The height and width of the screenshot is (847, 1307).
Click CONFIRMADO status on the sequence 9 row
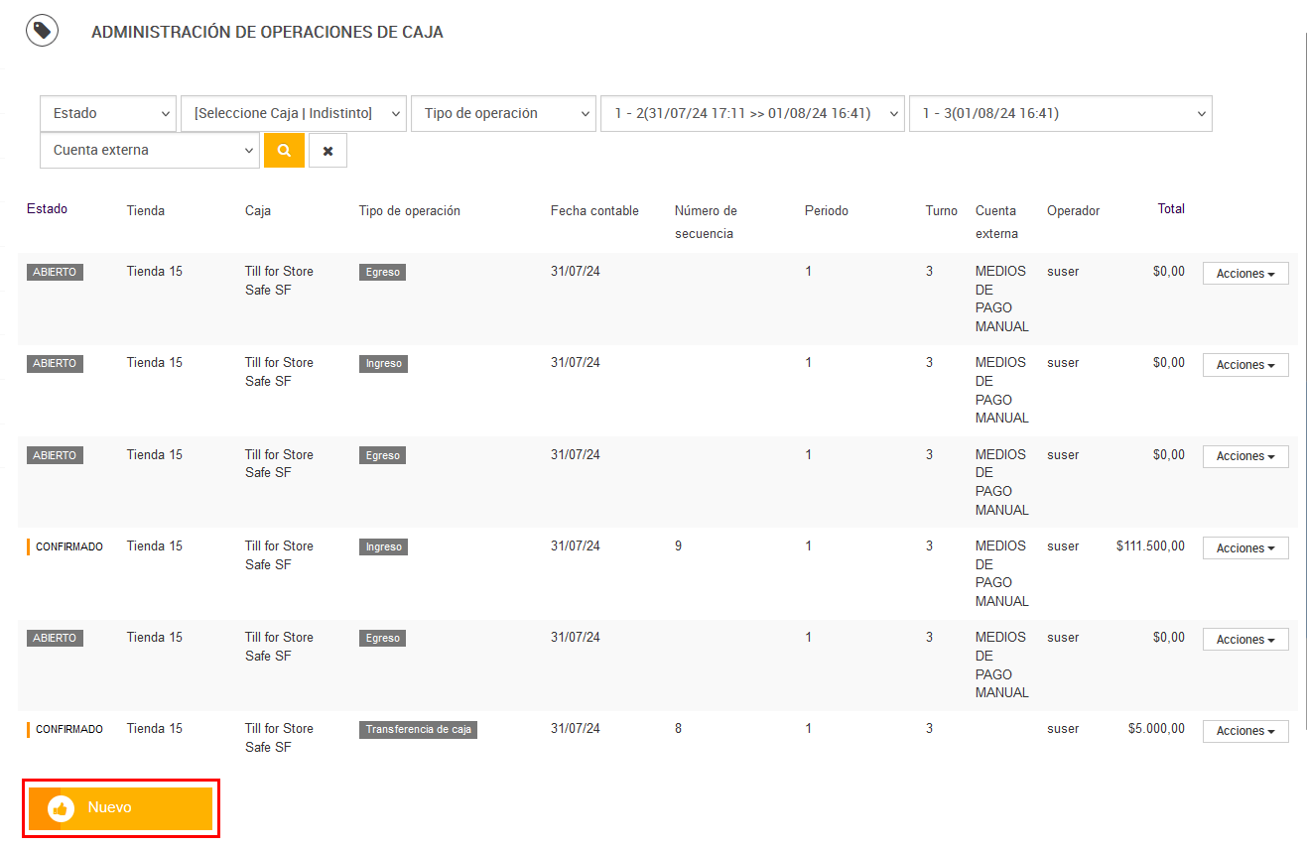(x=68, y=546)
